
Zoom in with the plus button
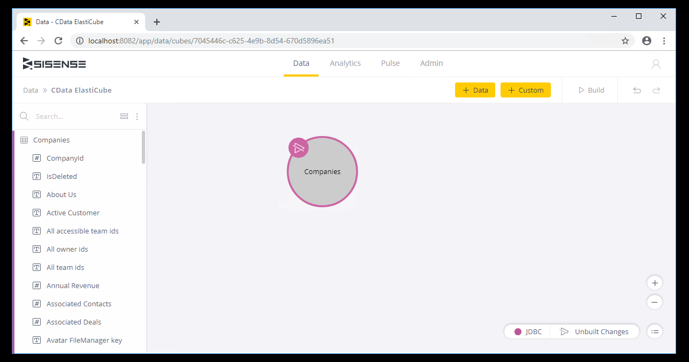(x=654, y=283)
